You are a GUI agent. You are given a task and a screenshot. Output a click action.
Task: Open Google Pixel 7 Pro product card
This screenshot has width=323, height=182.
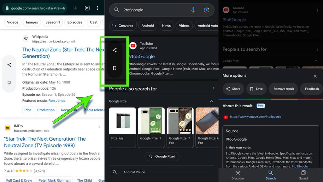(x=180, y=128)
